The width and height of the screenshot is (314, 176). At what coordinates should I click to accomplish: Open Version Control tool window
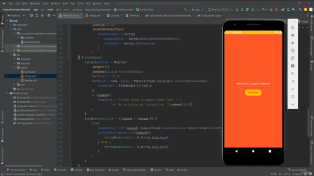pos(16,170)
